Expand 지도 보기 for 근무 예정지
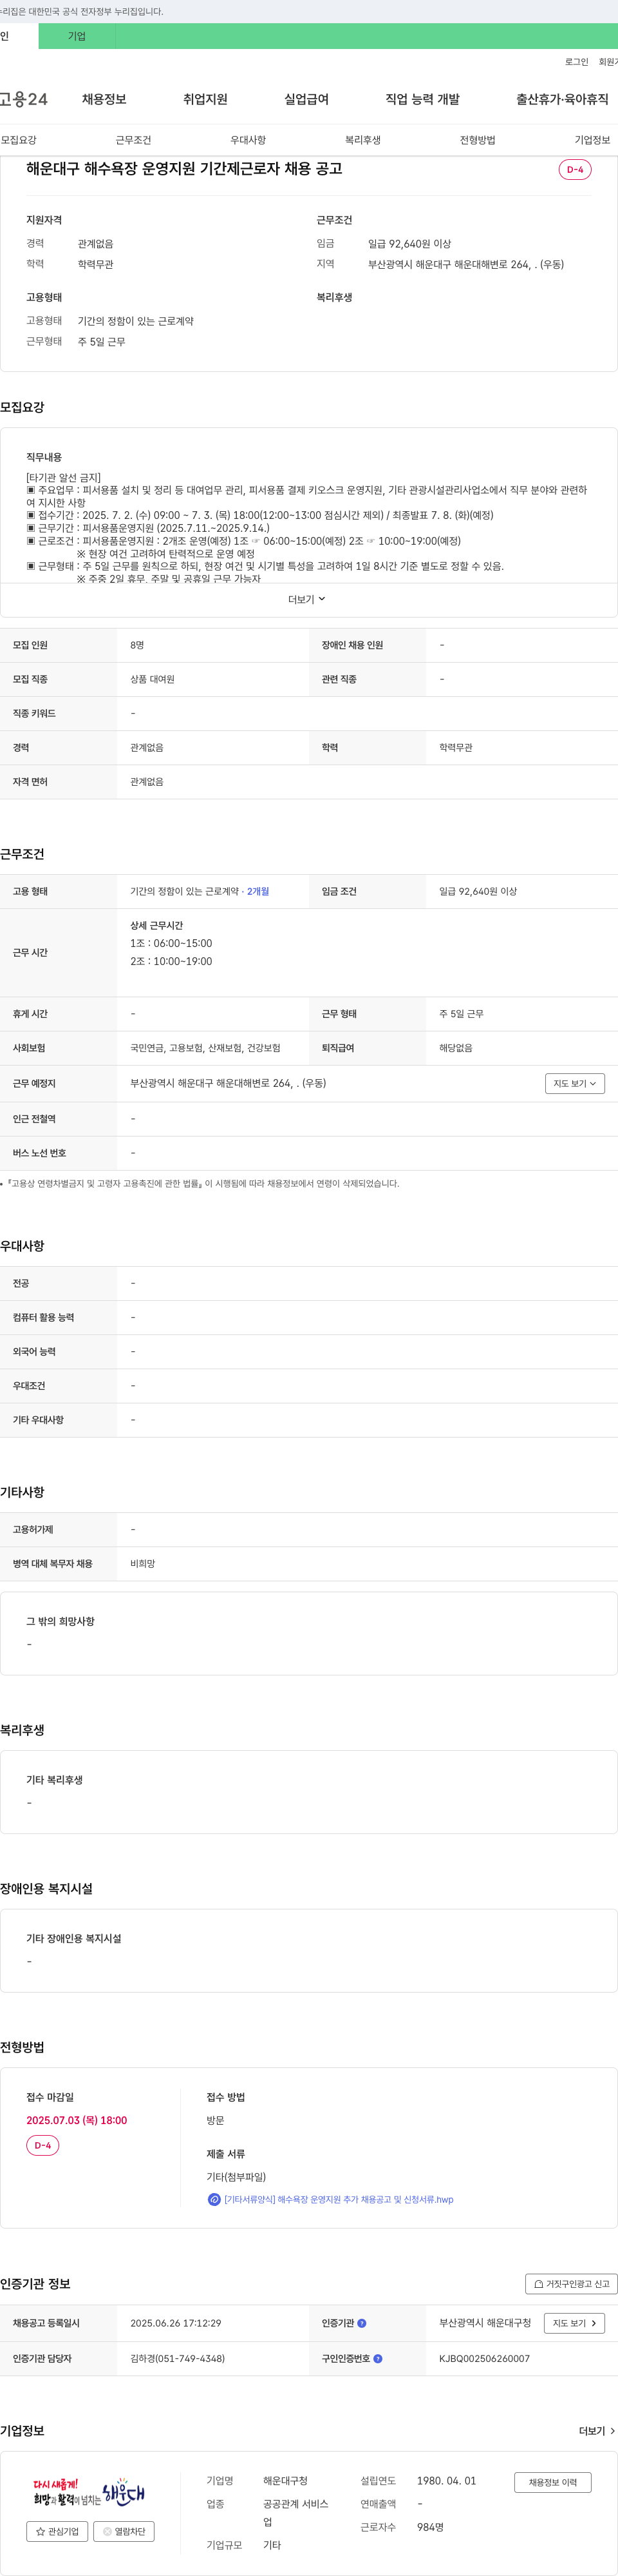This screenshot has width=618, height=2576. [x=575, y=1083]
